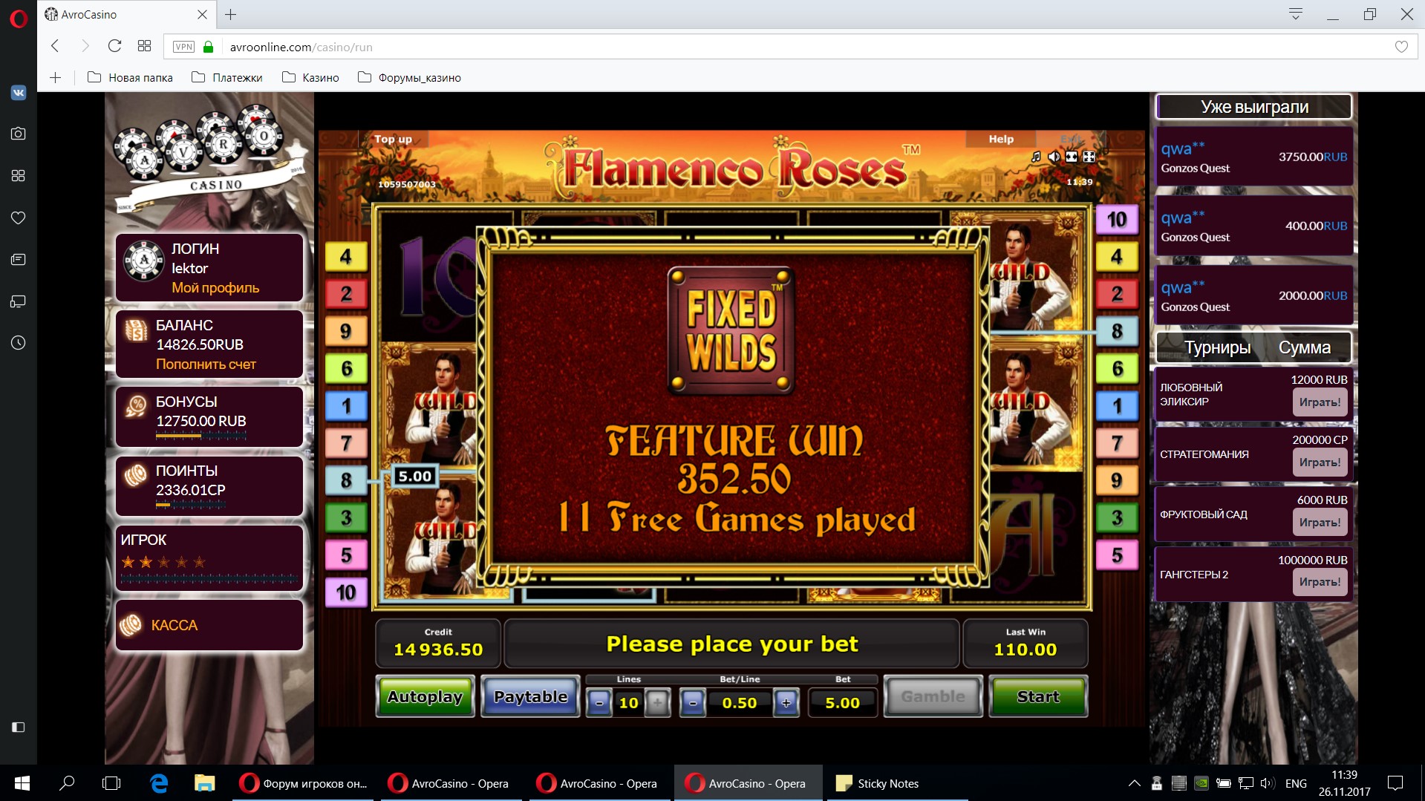Bookmark this page with heart icon
Screen dimensions: 1425x801
tap(1401, 47)
